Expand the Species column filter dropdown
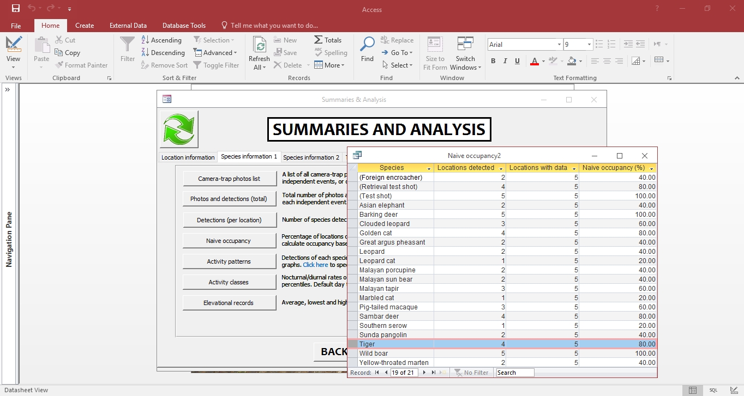The height and width of the screenshot is (396, 744). click(429, 168)
